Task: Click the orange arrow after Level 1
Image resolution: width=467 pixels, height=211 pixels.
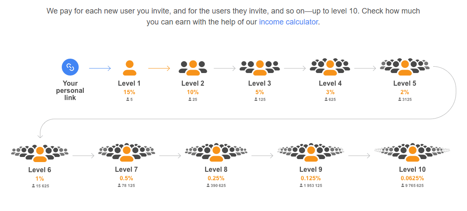Action: click(159, 68)
